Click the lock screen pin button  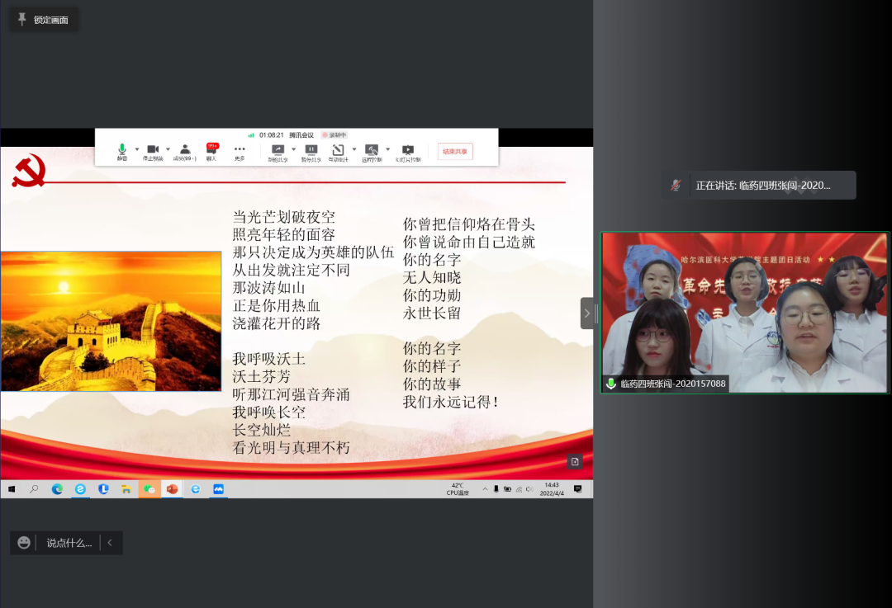44,20
